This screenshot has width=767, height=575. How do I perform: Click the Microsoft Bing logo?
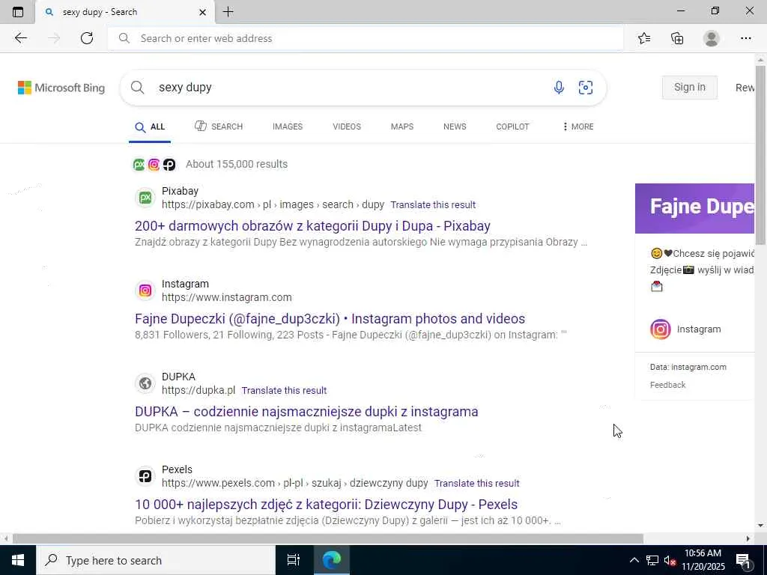(61, 88)
